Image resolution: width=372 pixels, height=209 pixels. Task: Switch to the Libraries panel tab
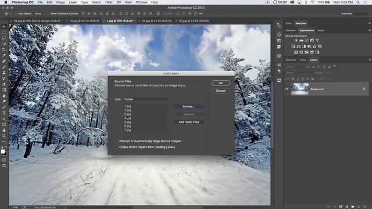point(291,31)
